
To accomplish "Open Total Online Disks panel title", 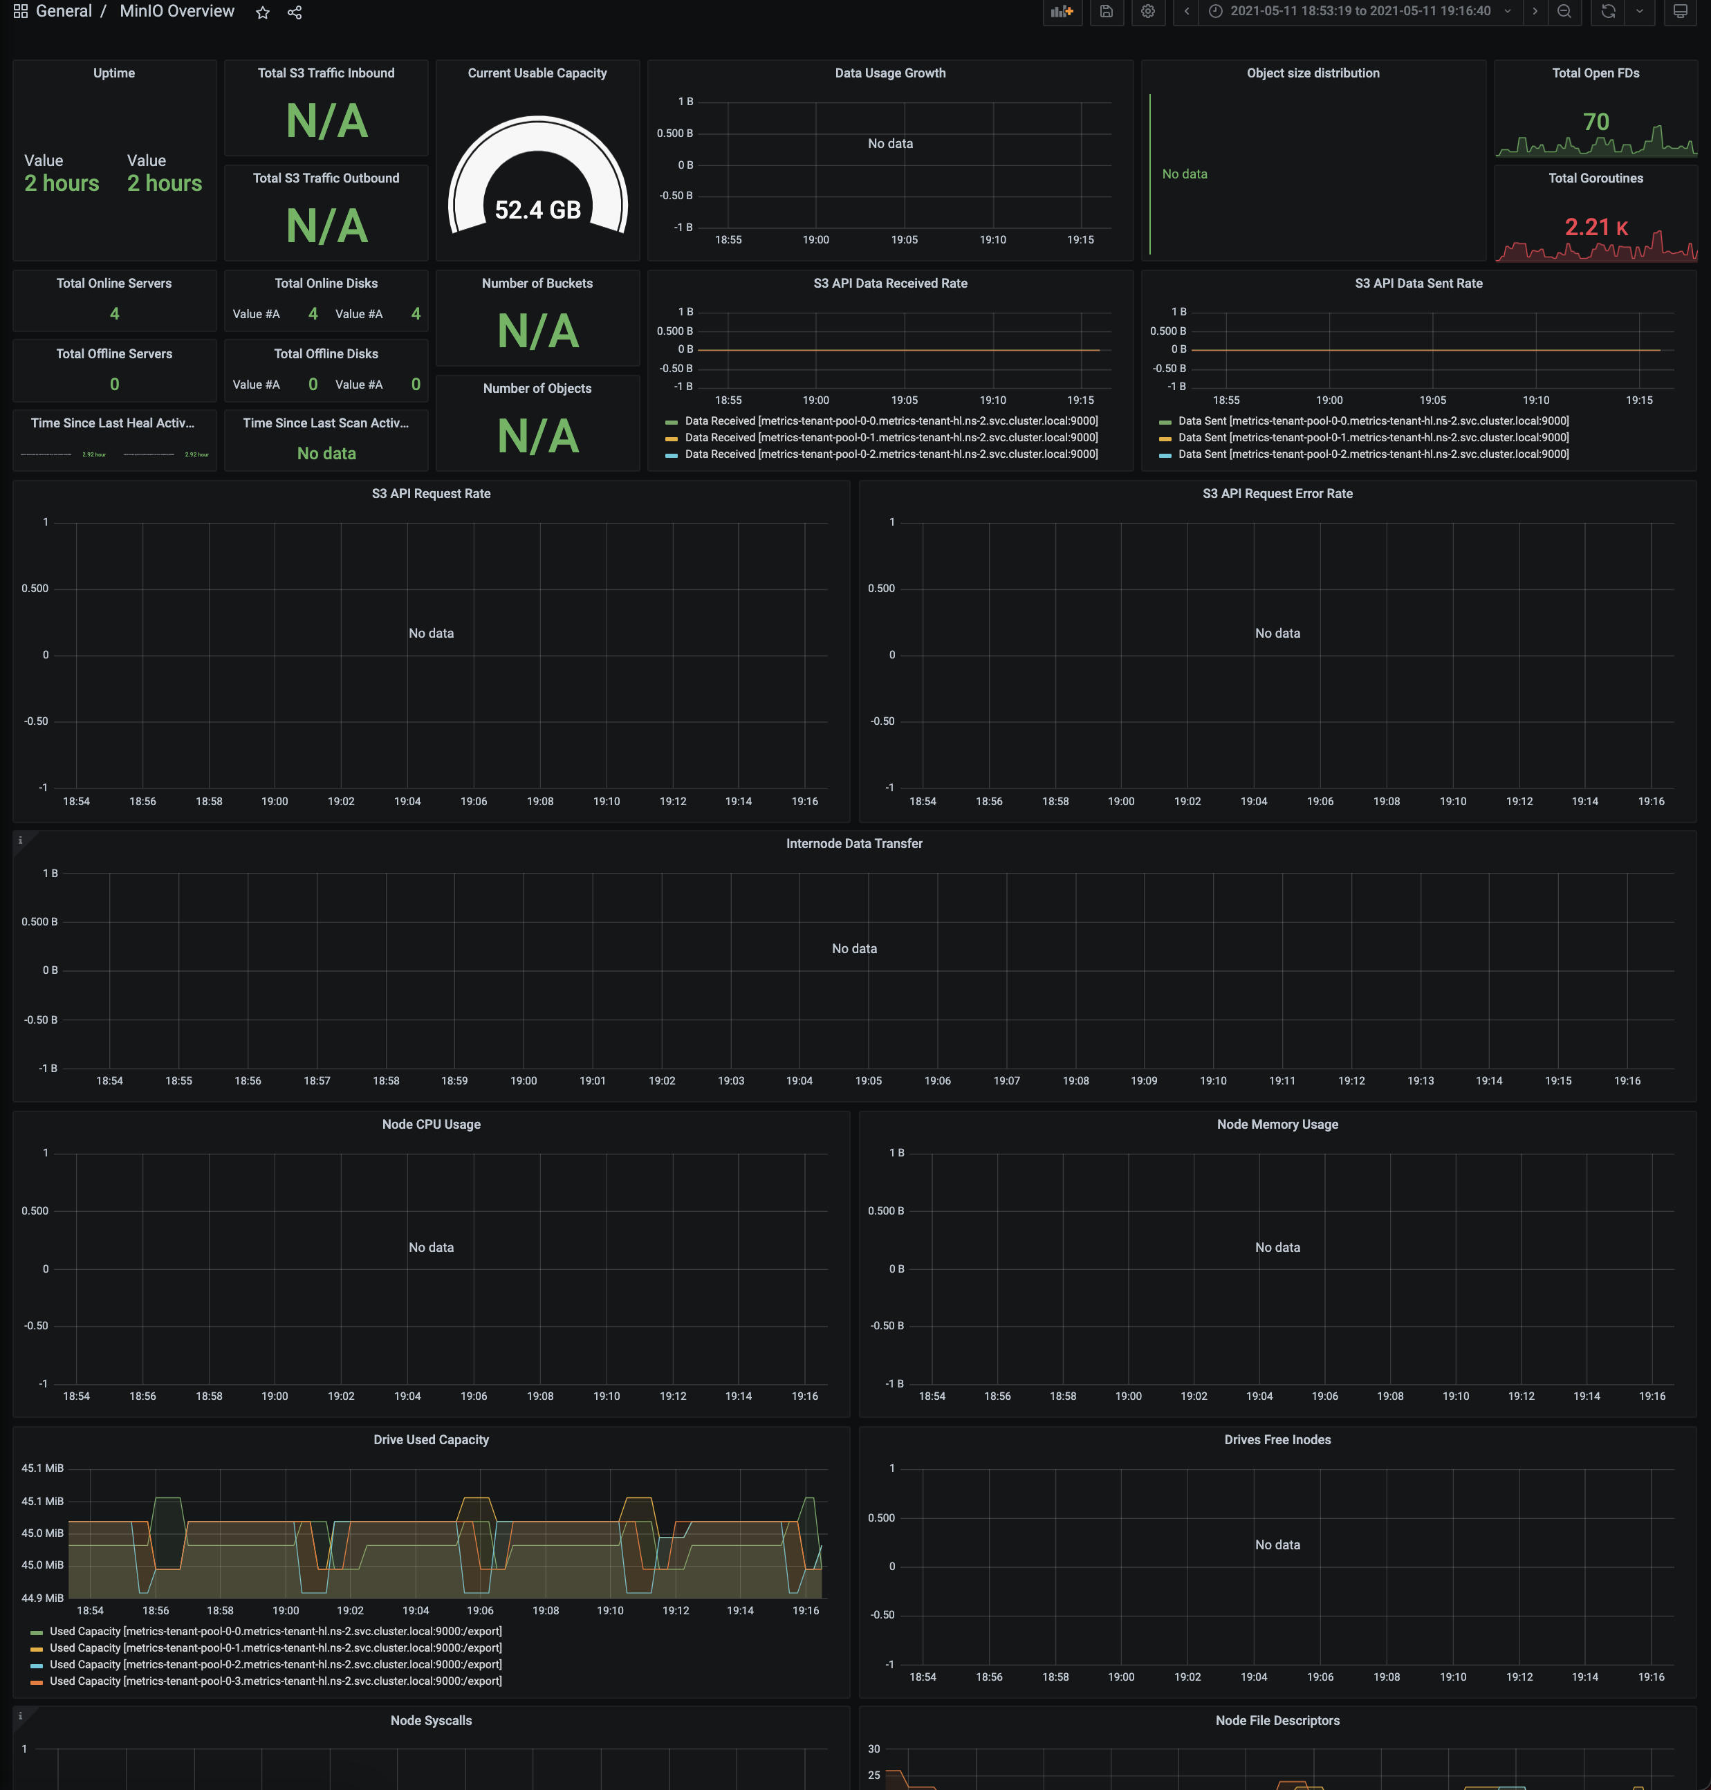I will pos(326,284).
